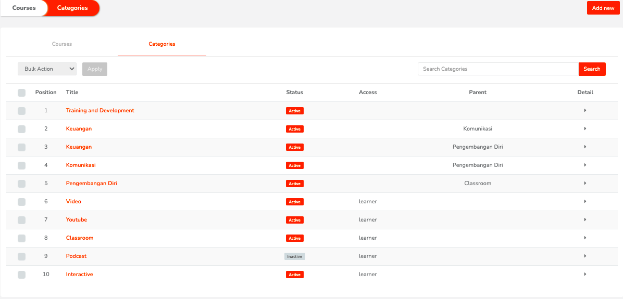Show details for Podcast category
This screenshot has width=623, height=299.
pyautogui.click(x=585, y=256)
